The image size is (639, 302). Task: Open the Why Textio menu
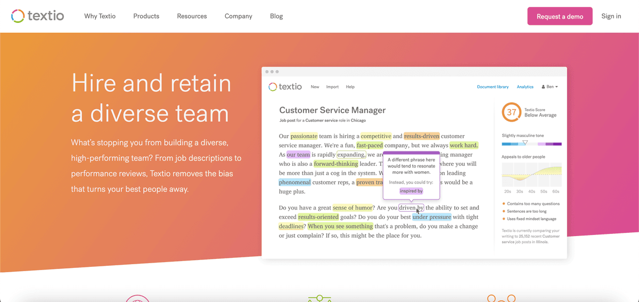(100, 16)
